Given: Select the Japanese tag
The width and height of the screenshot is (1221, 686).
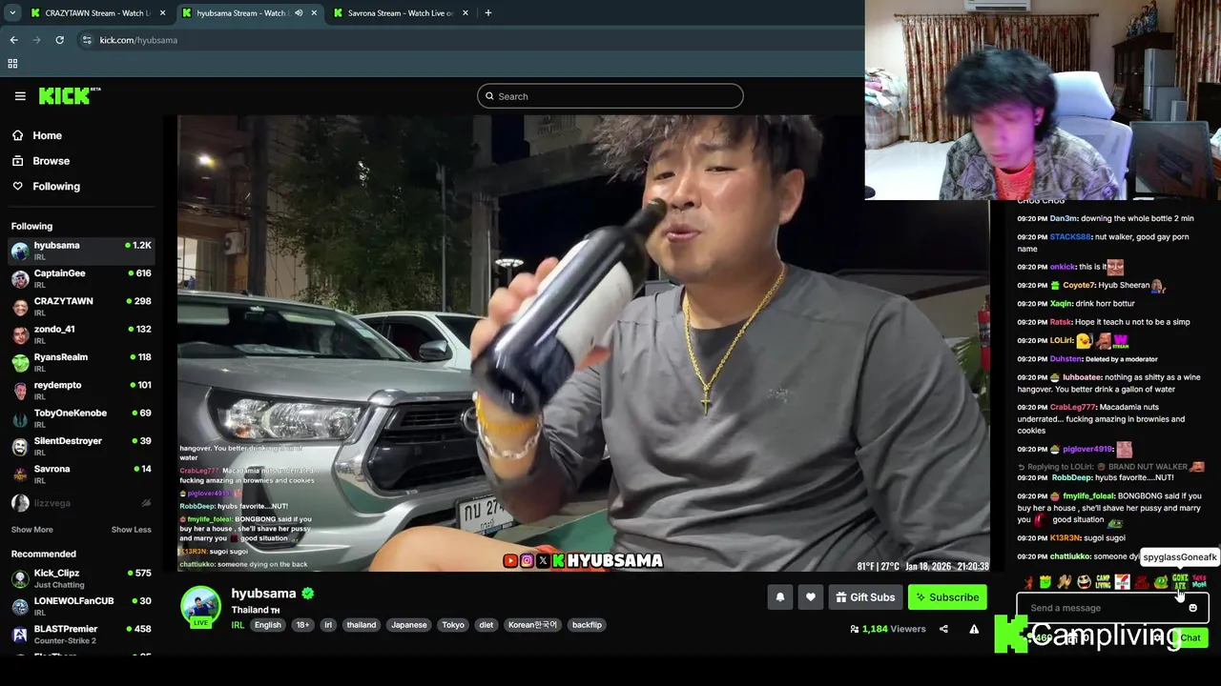Looking at the screenshot, I should [x=408, y=625].
